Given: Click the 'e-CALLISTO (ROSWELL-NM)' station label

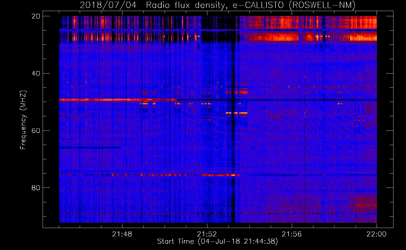Looking at the screenshot, I should pos(294,5).
